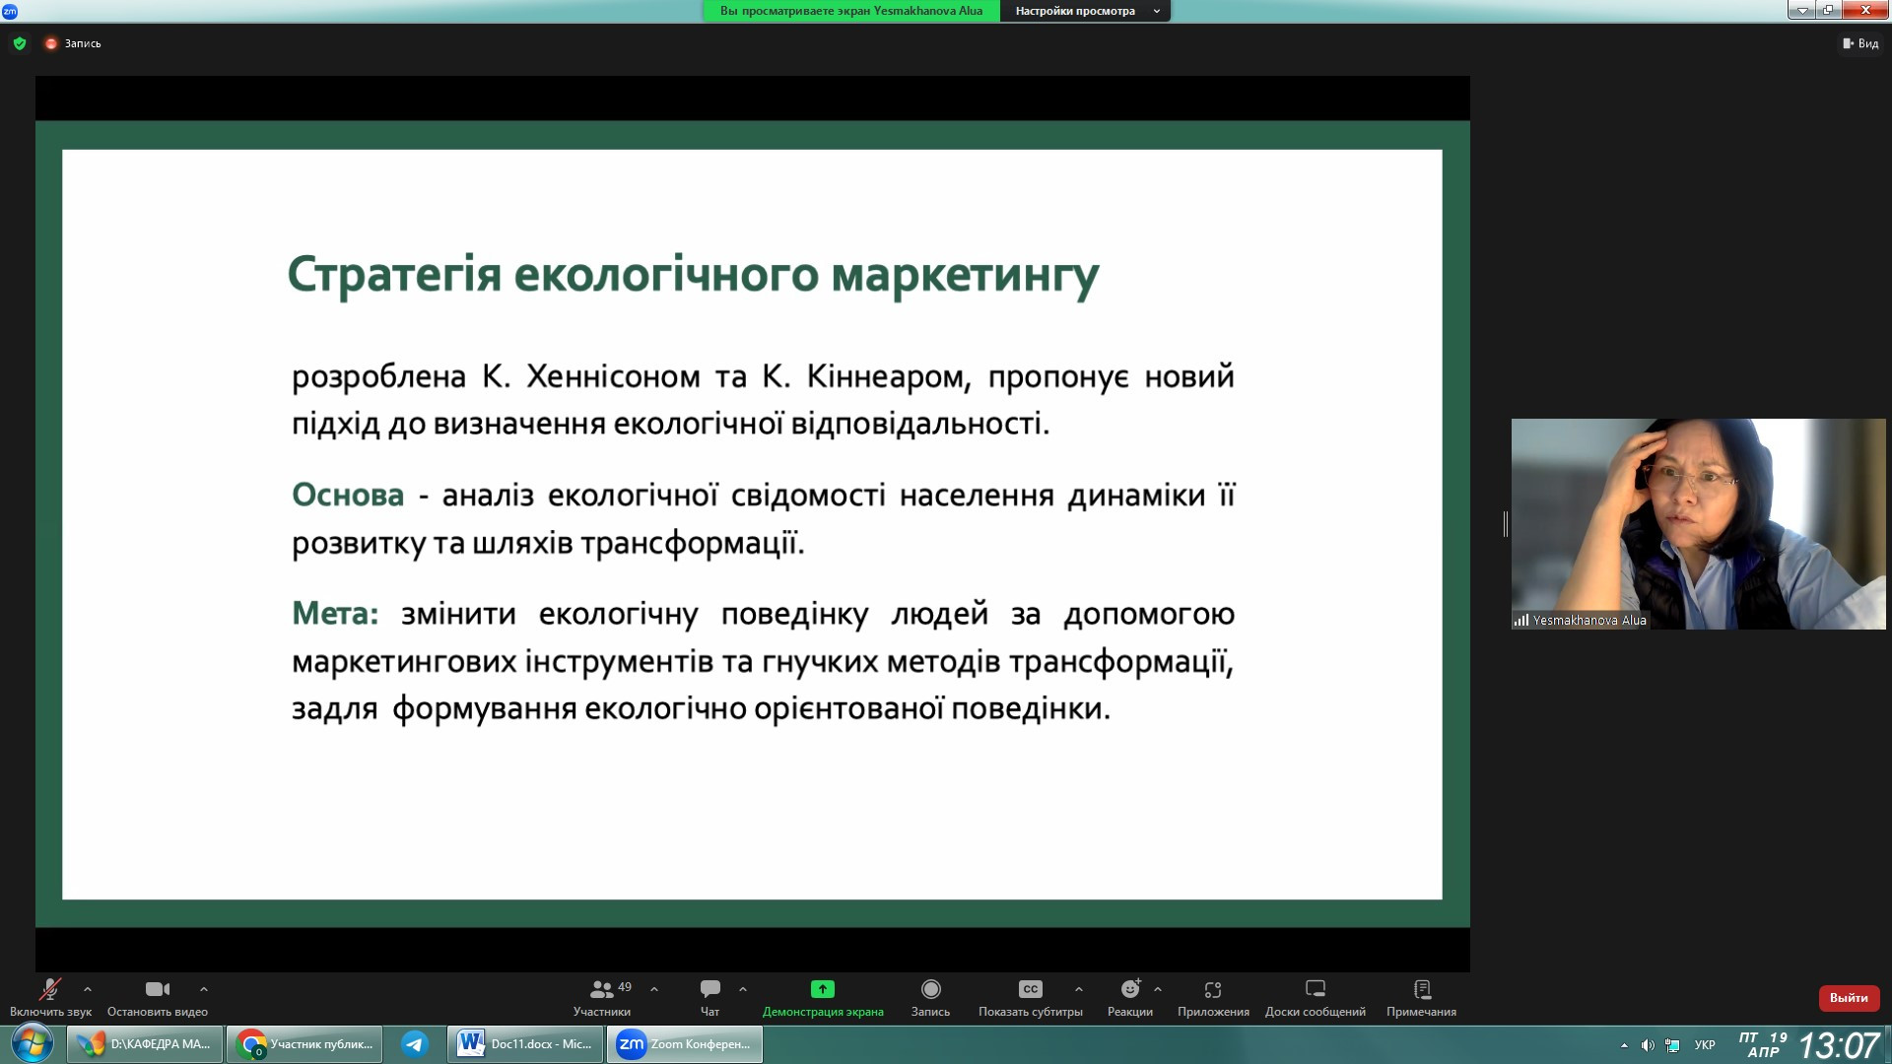1892x1064 pixels.
Task: Expand the chat options arrow
Action: pyautogui.click(x=743, y=989)
